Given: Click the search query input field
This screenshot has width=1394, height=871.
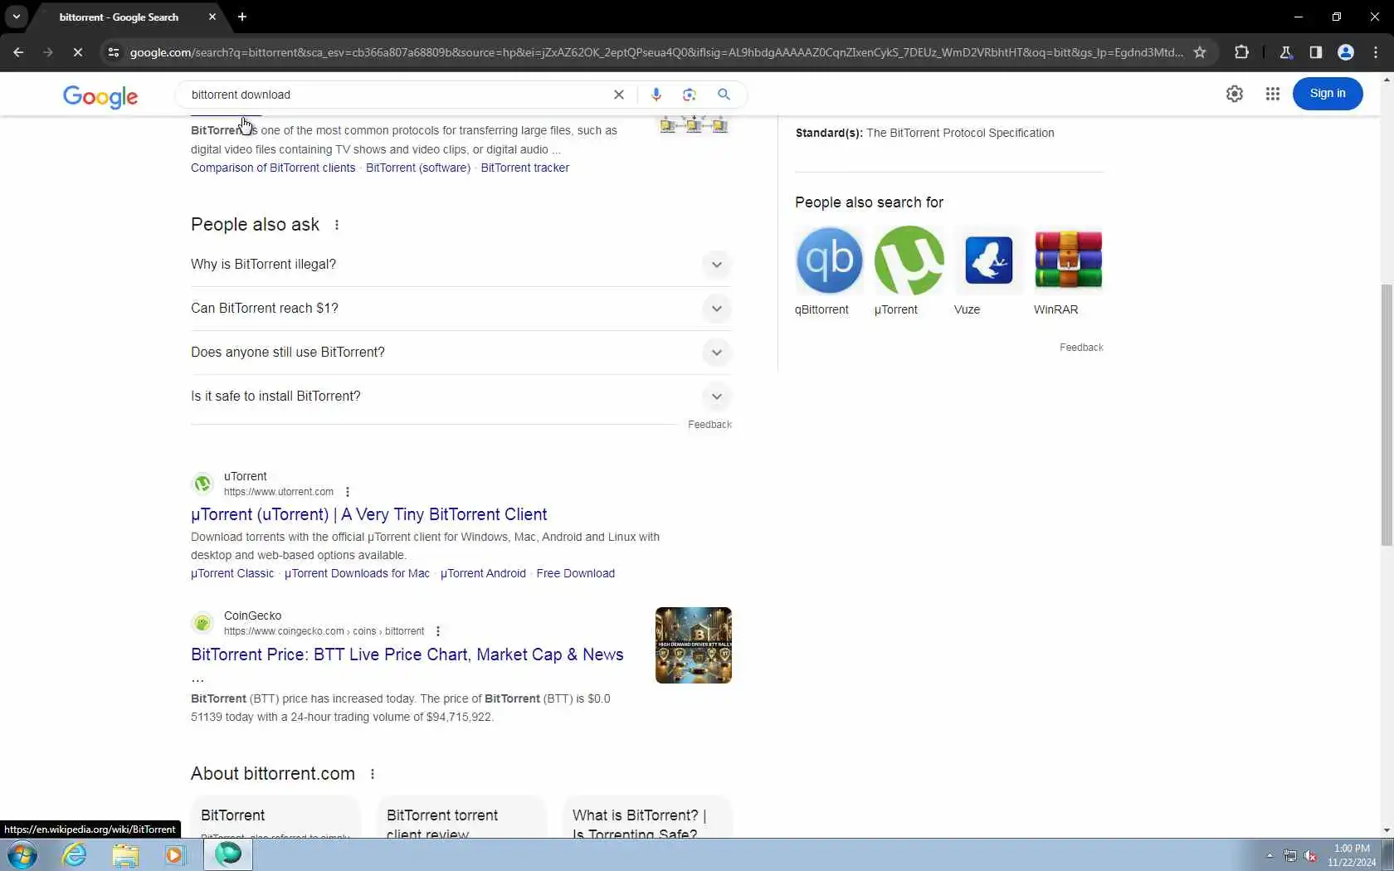Looking at the screenshot, I should [397, 95].
